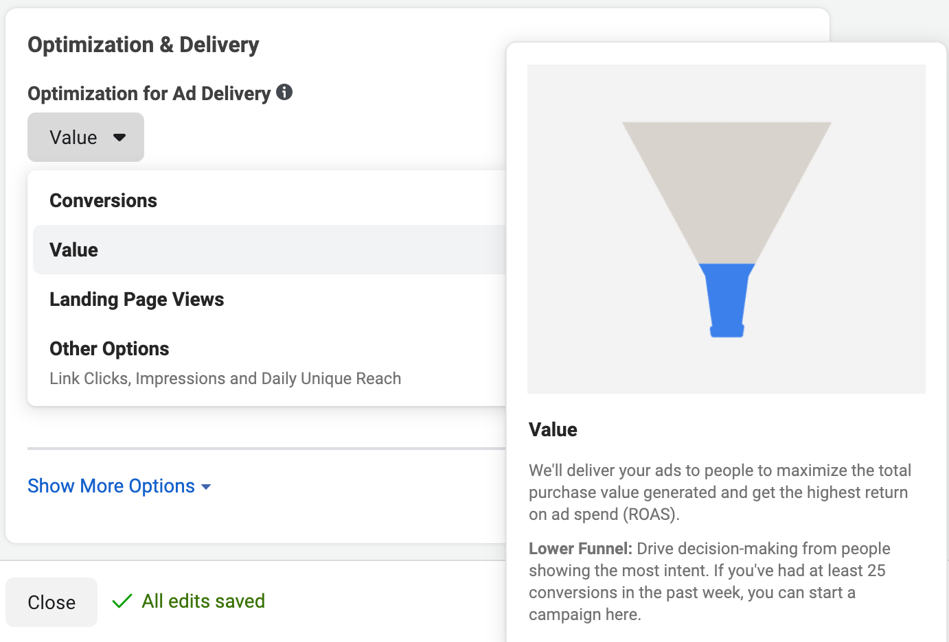Image resolution: width=949 pixels, height=642 pixels.
Task: Click the Value text on the dropdown button
Action: (73, 137)
